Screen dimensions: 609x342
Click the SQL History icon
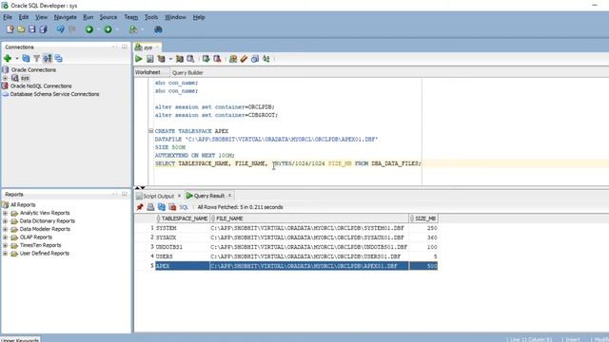[x=255, y=59]
